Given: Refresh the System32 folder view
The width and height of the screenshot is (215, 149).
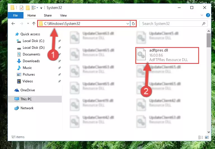Looking at the screenshot, I should 133,24.
